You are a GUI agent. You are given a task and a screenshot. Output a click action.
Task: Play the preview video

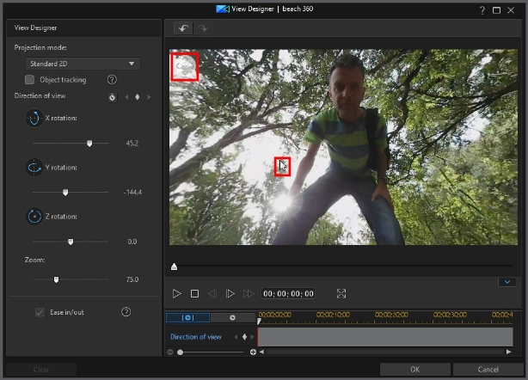tap(176, 293)
